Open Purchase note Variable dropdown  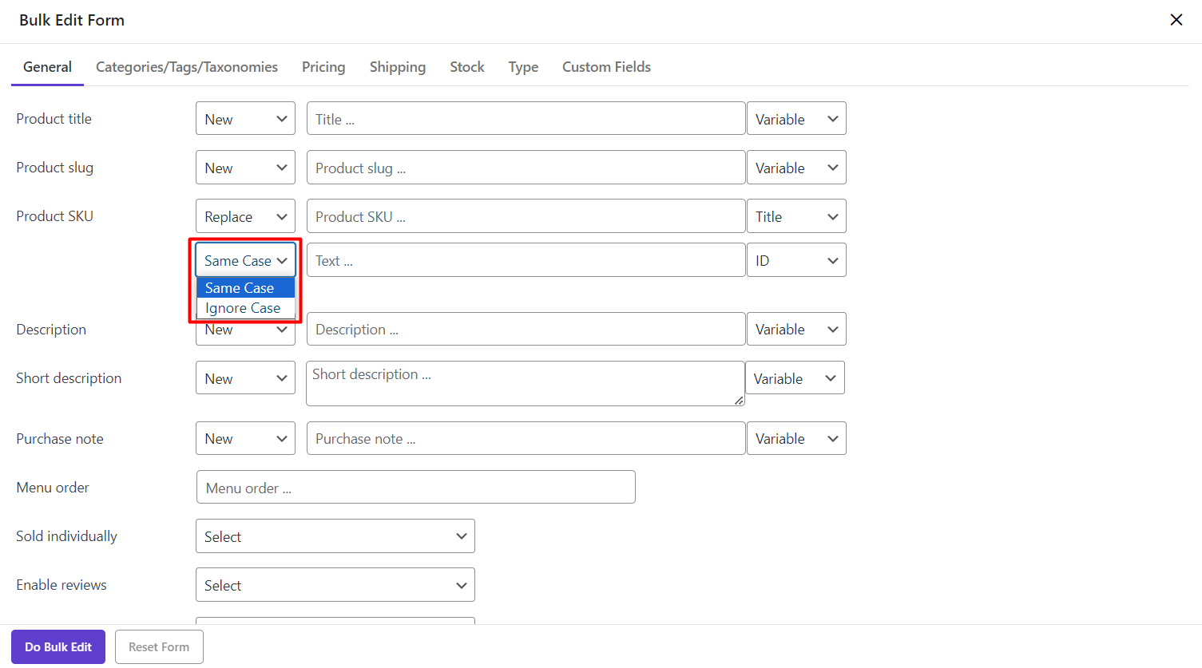click(x=796, y=438)
